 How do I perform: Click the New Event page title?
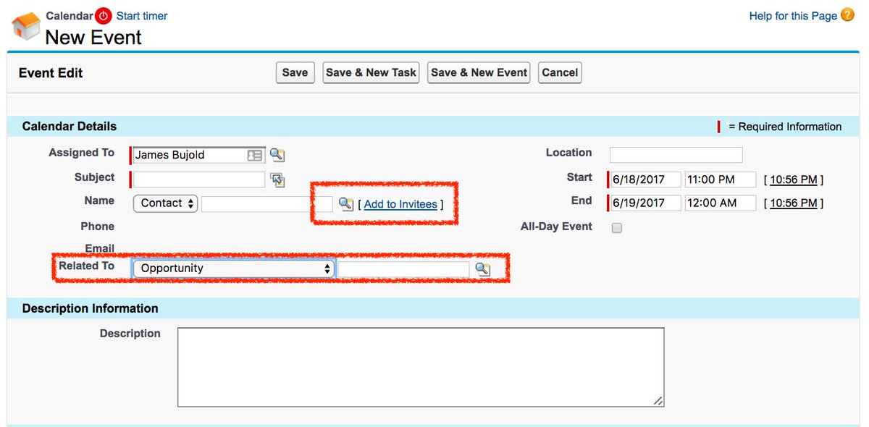93,37
